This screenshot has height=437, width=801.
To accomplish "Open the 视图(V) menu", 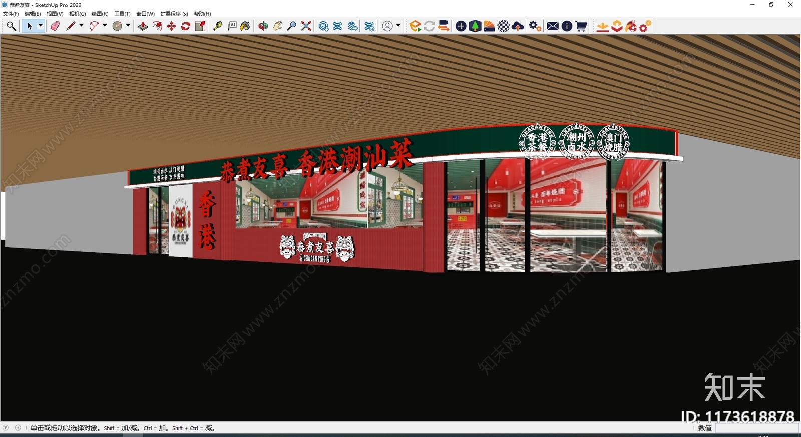I will (55, 14).
